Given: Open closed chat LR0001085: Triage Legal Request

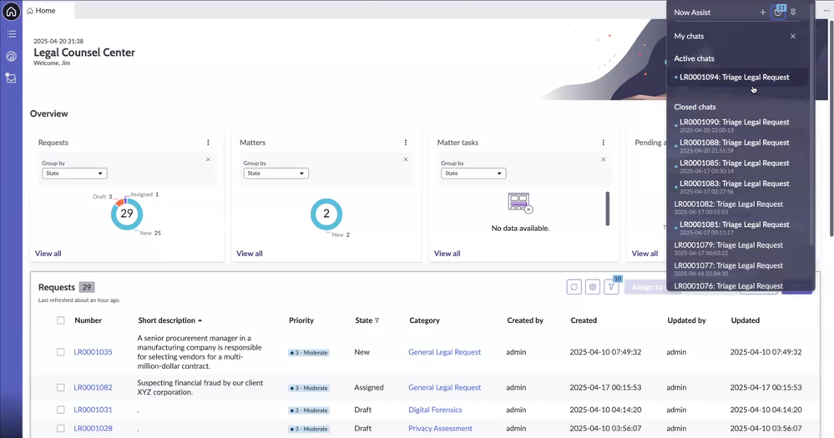Looking at the screenshot, I should [x=734, y=166].
